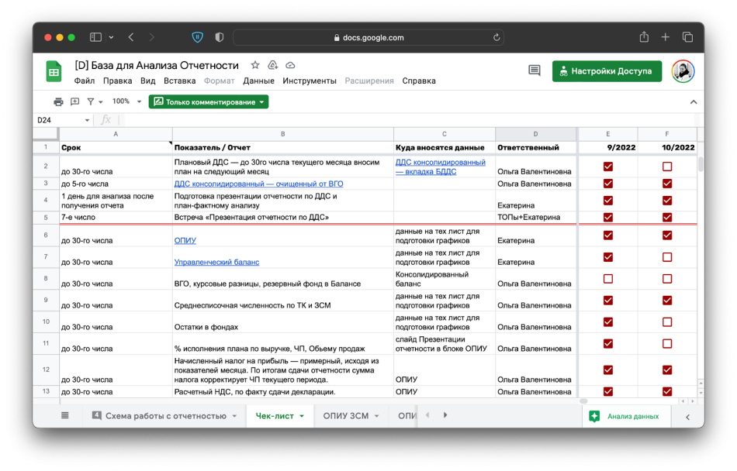Open the Данные menu
The image size is (737, 471).
point(258,81)
